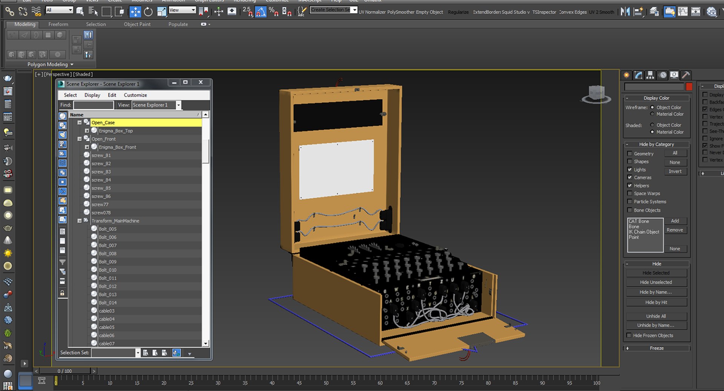Click the rectangular selection region icon
This screenshot has width=724, height=391.
pos(107,12)
